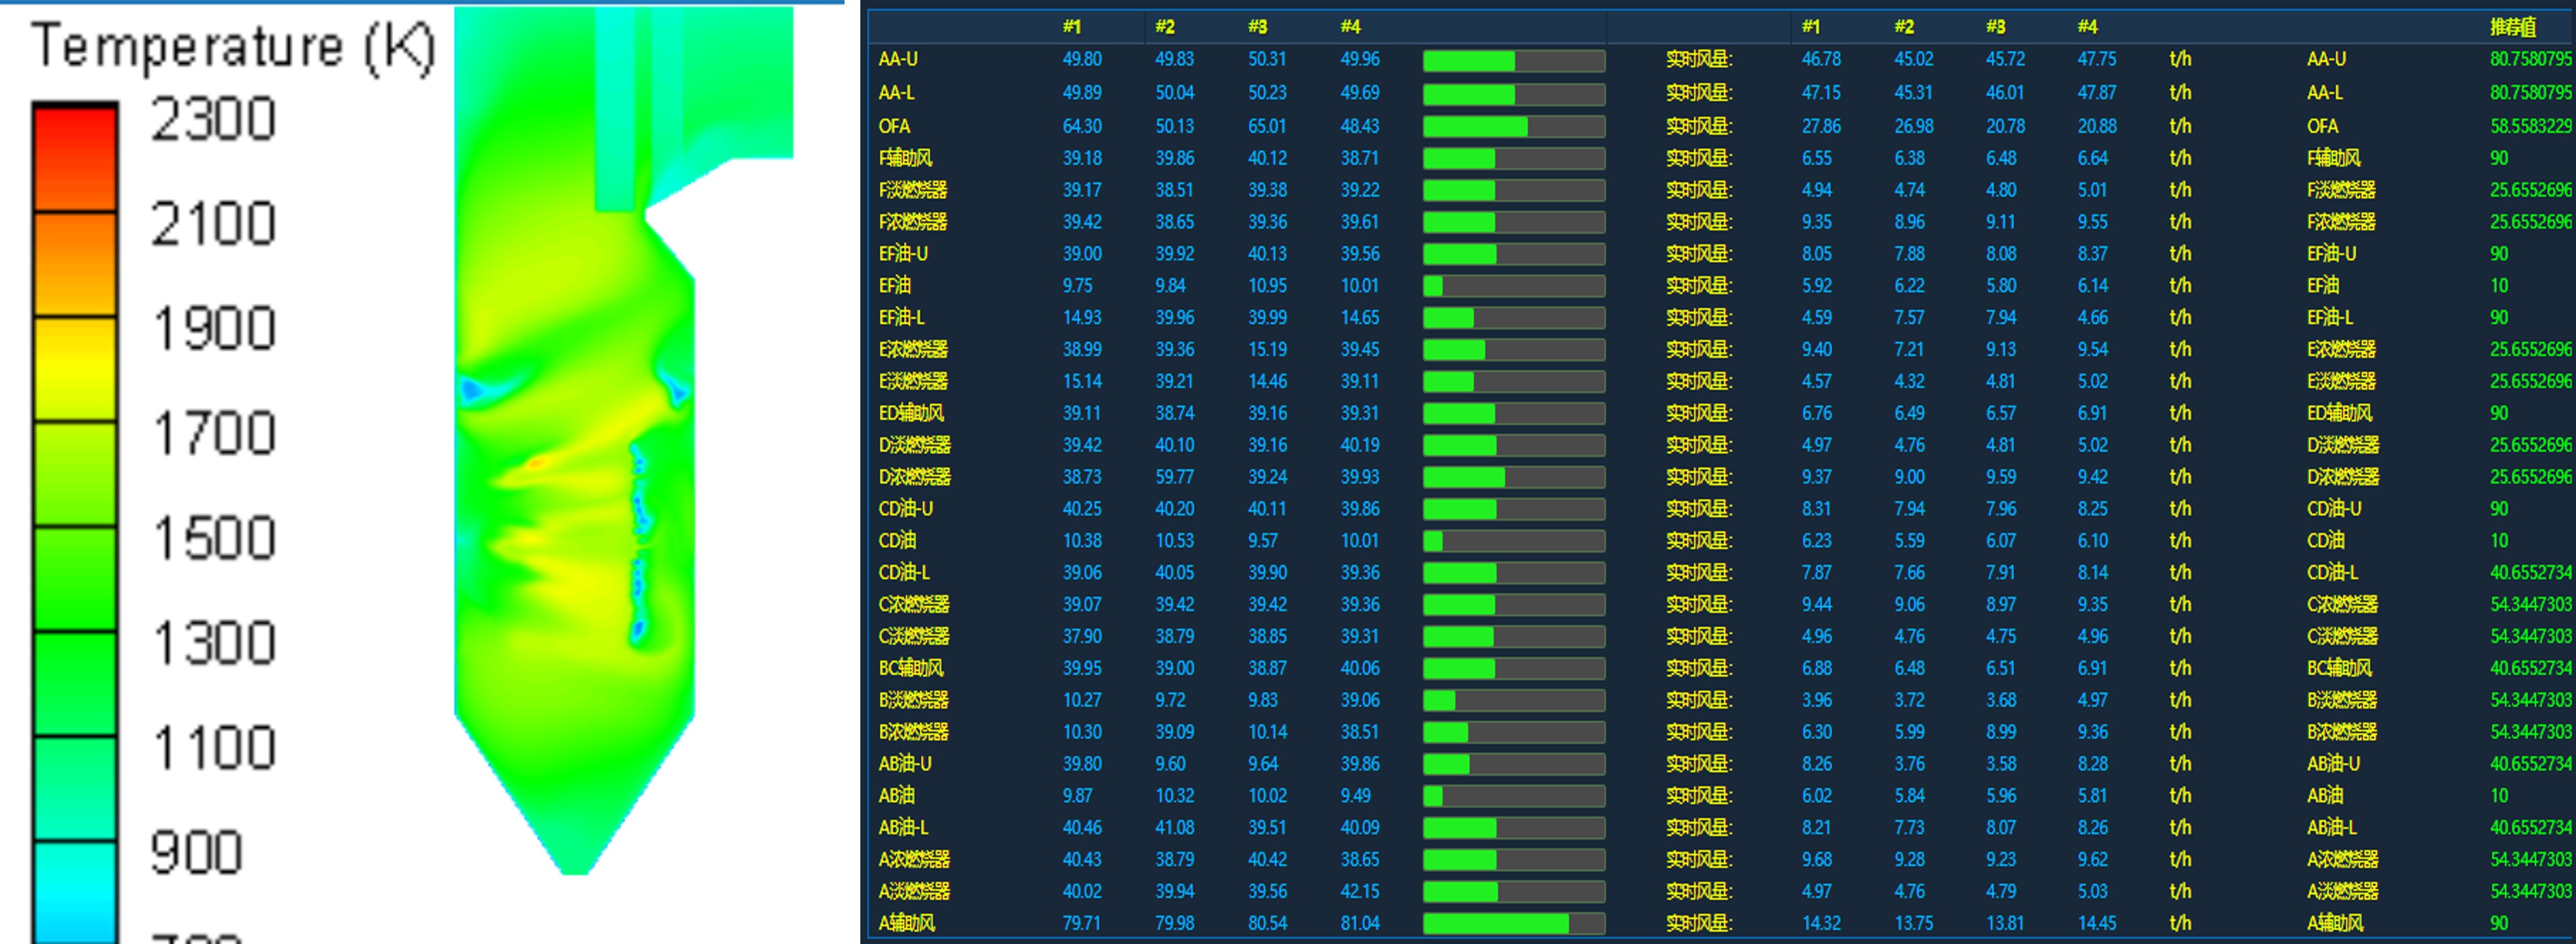
Task: Click the #4 header in right airflow table
Action: [2087, 27]
